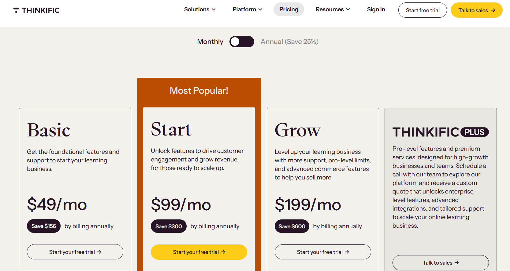The height and width of the screenshot is (271, 510).
Task: Start free trial for Grow plan
Action: [x=323, y=252]
